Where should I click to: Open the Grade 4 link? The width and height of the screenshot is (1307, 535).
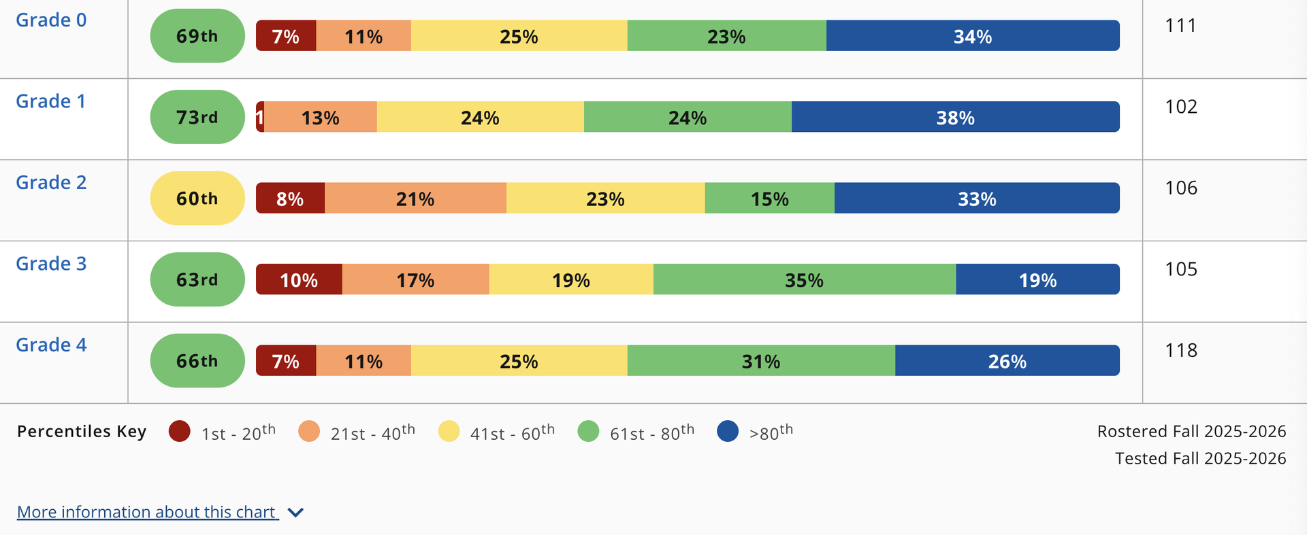[51, 345]
